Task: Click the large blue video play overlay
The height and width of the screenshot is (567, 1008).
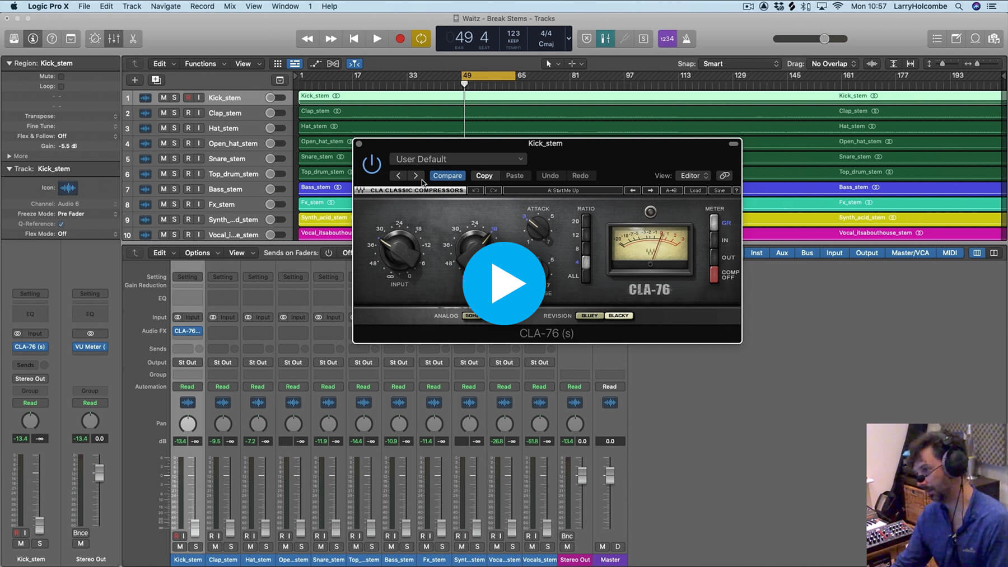Action: [x=504, y=283]
